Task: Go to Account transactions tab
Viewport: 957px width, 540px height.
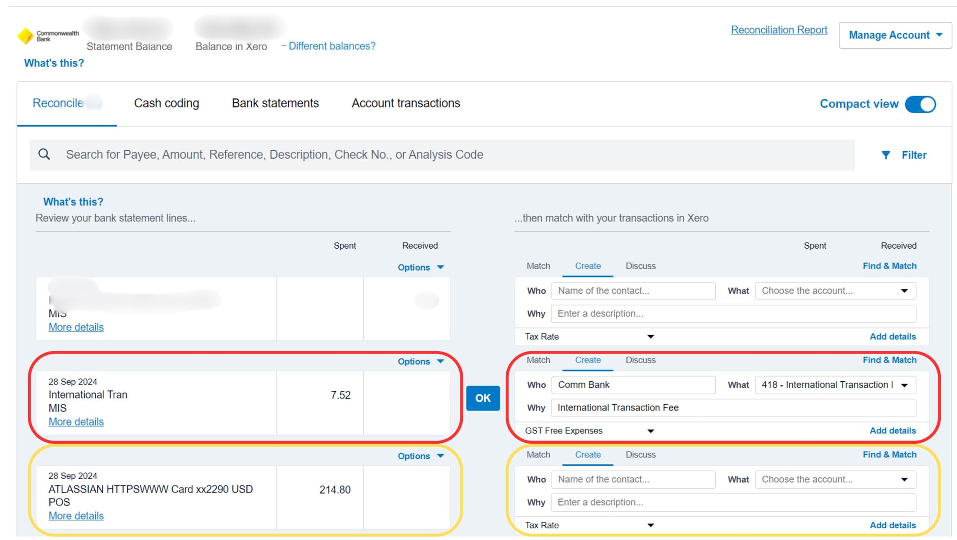Action: [406, 103]
